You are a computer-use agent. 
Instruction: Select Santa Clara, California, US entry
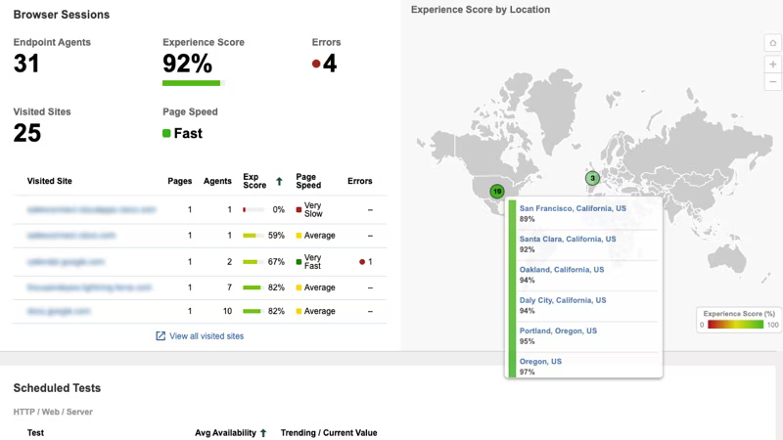coord(568,239)
